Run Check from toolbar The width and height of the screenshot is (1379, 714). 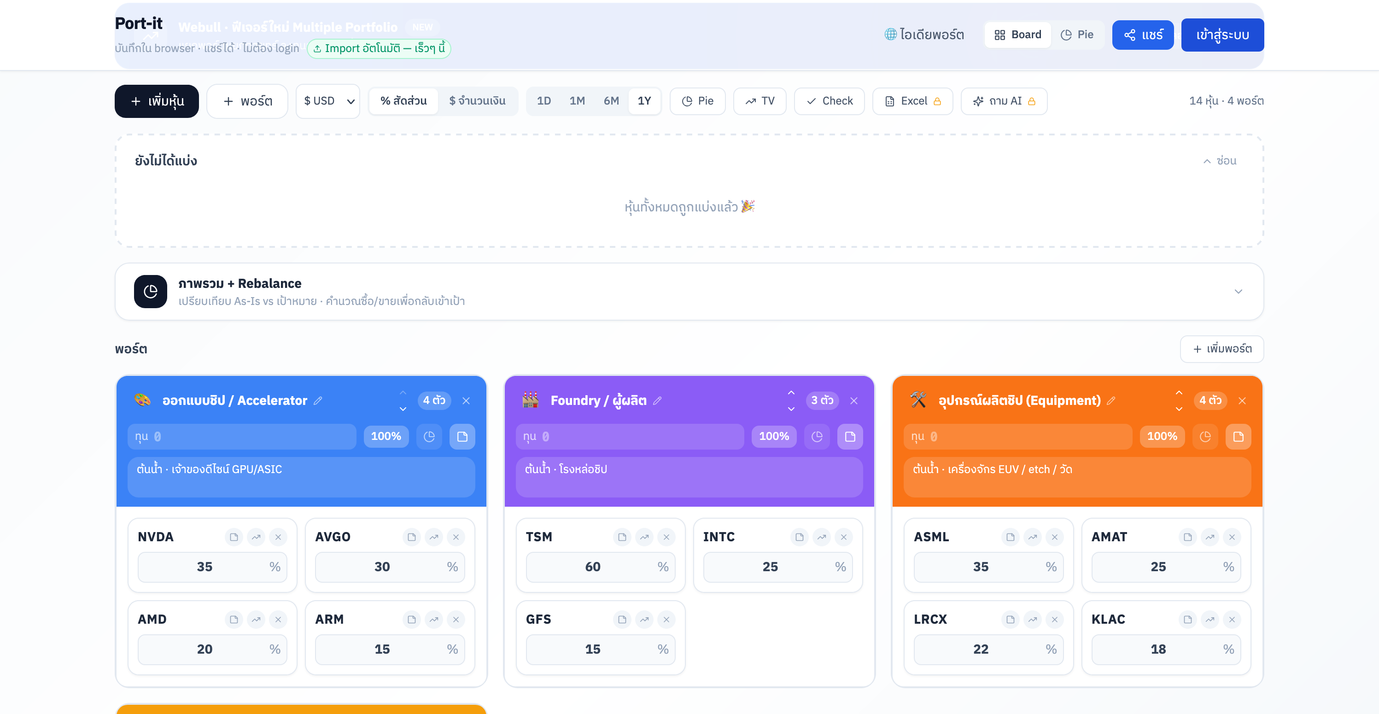coord(829,100)
